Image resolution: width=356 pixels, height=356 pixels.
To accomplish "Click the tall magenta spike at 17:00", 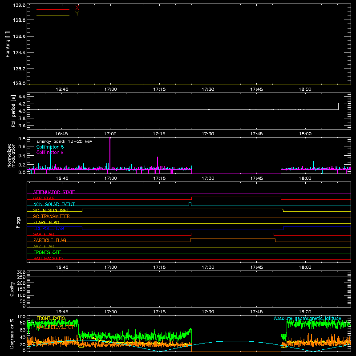I will pos(110,153).
